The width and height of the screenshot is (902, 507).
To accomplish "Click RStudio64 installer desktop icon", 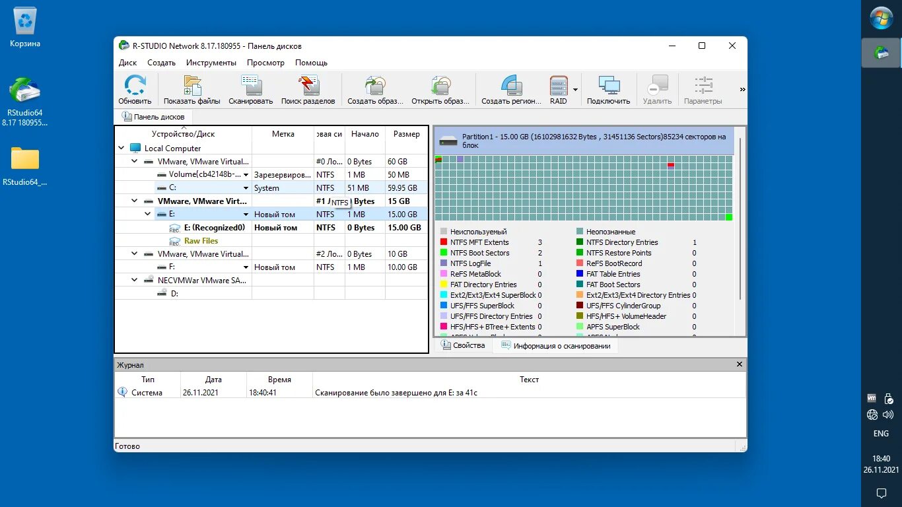I will (25, 101).
